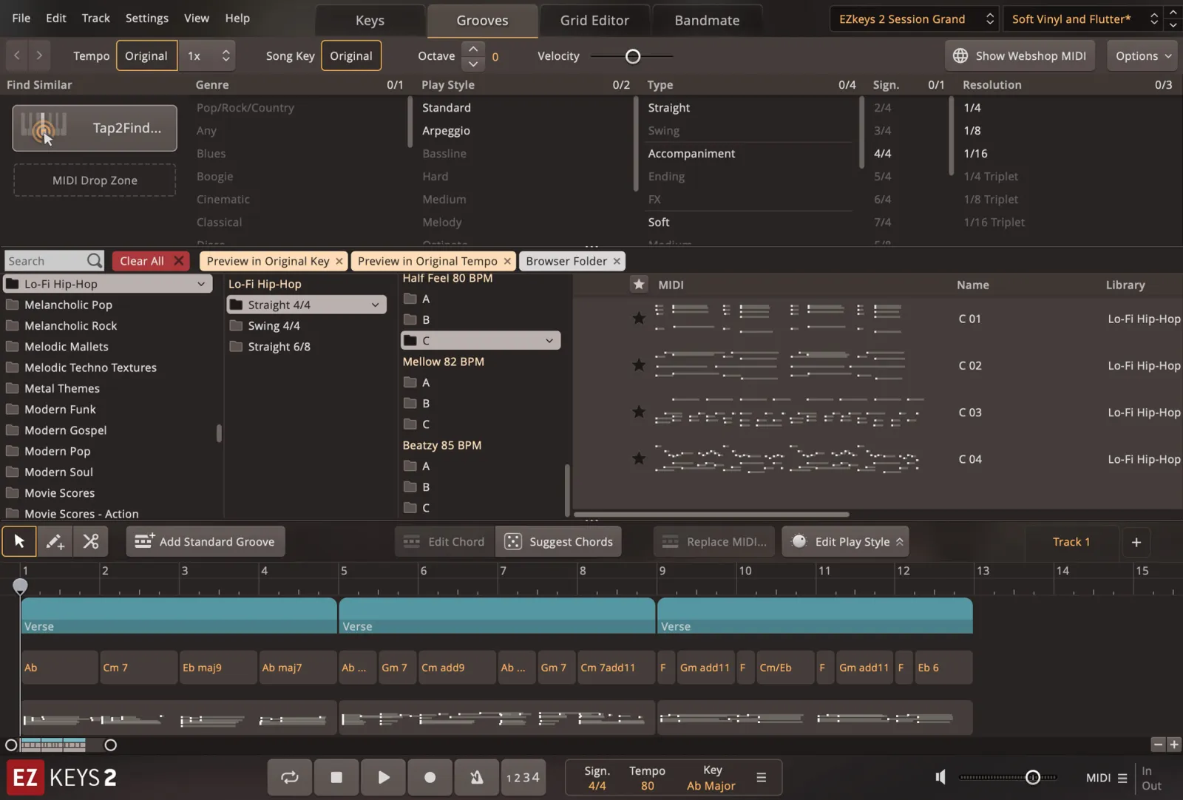Favorite the C 03 MIDI groove
The width and height of the screenshot is (1183, 800).
click(x=639, y=412)
